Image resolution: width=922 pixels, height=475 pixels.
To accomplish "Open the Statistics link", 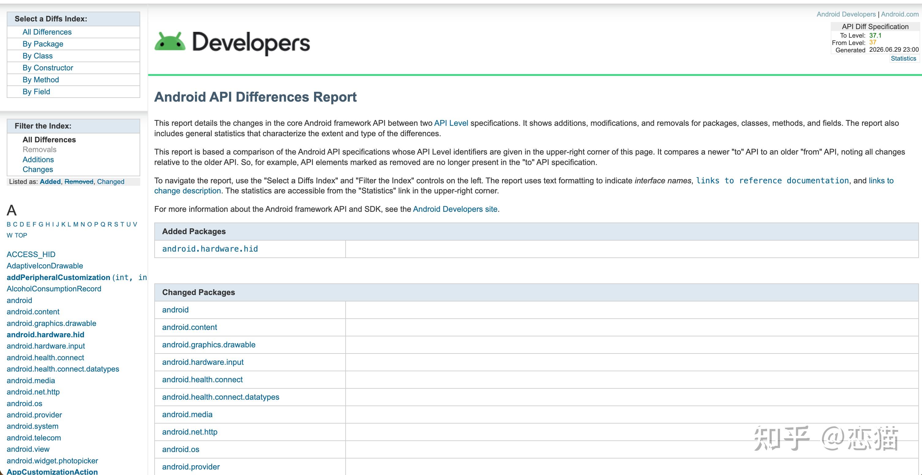I will point(903,58).
